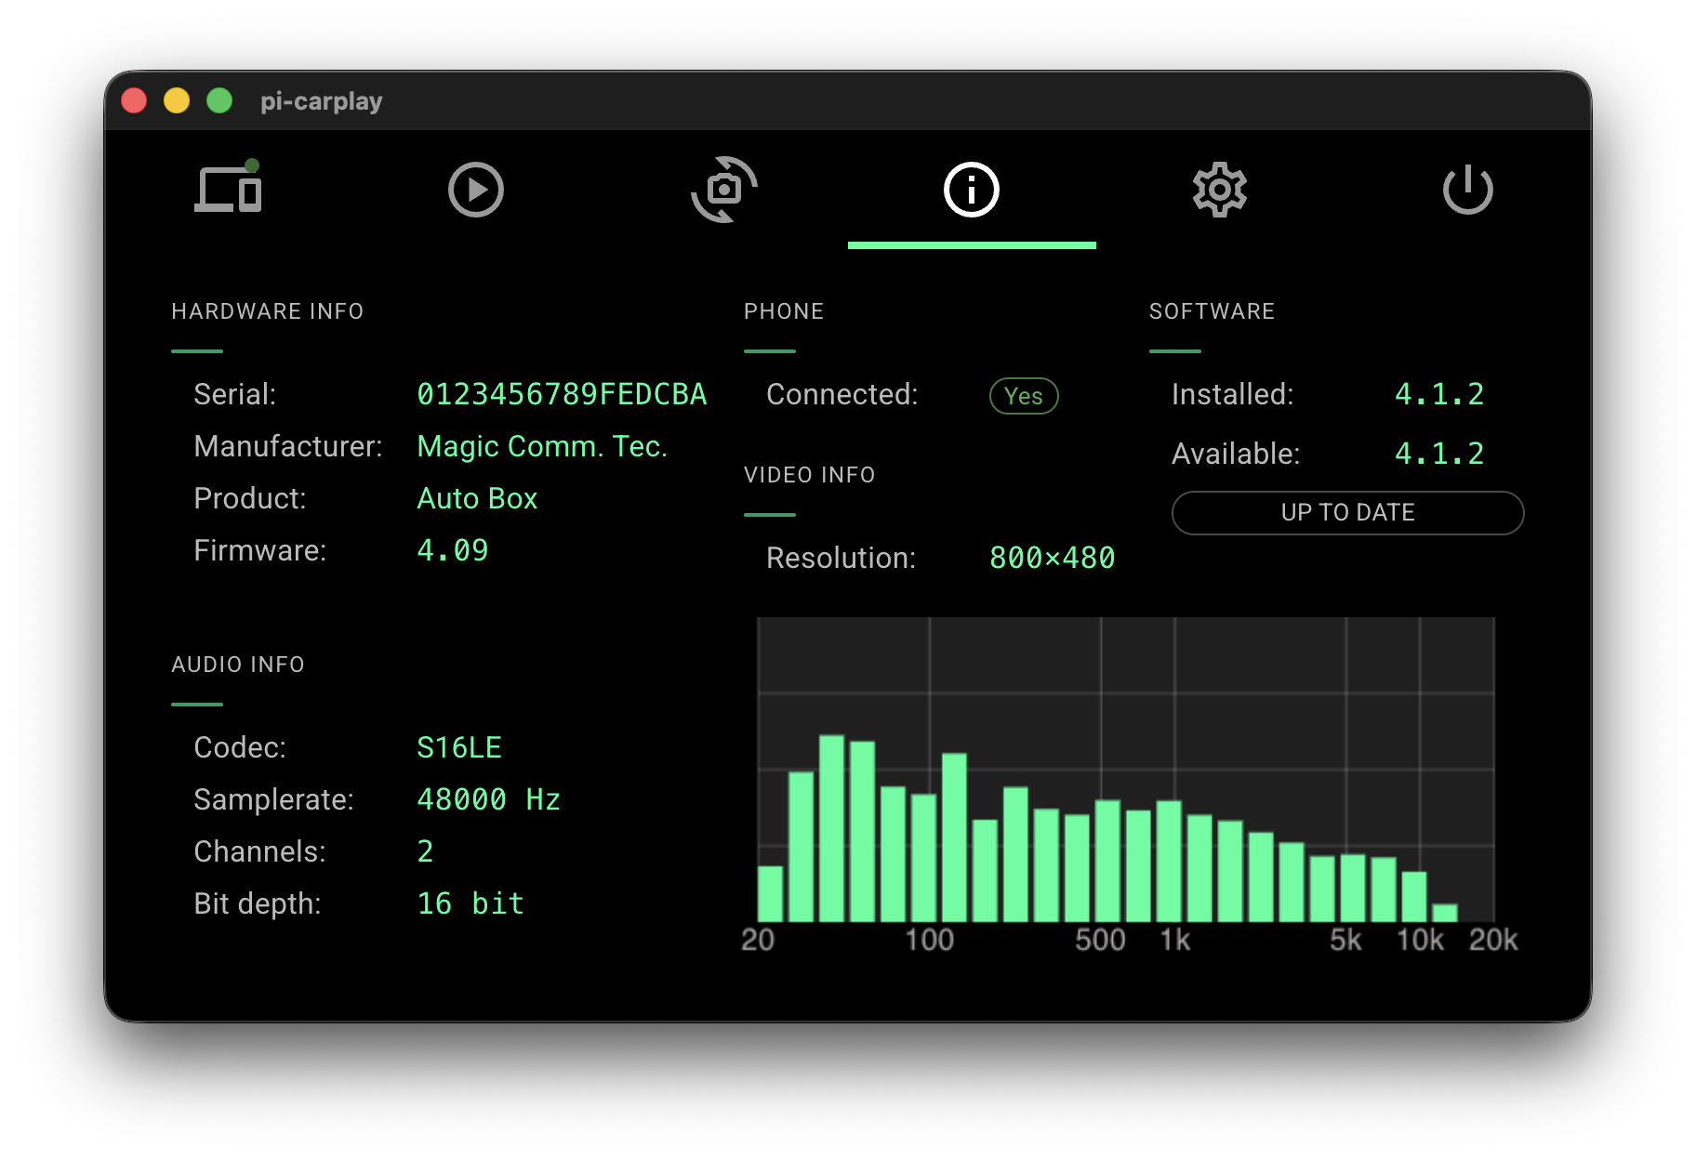Click the Installed version 4.1.2 value
The height and width of the screenshot is (1160, 1696).
[x=1438, y=394]
